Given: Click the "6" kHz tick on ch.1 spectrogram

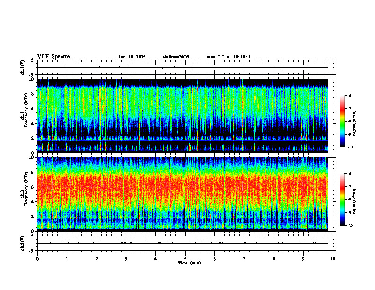Looking at the screenshot, I should tap(33, 109).
